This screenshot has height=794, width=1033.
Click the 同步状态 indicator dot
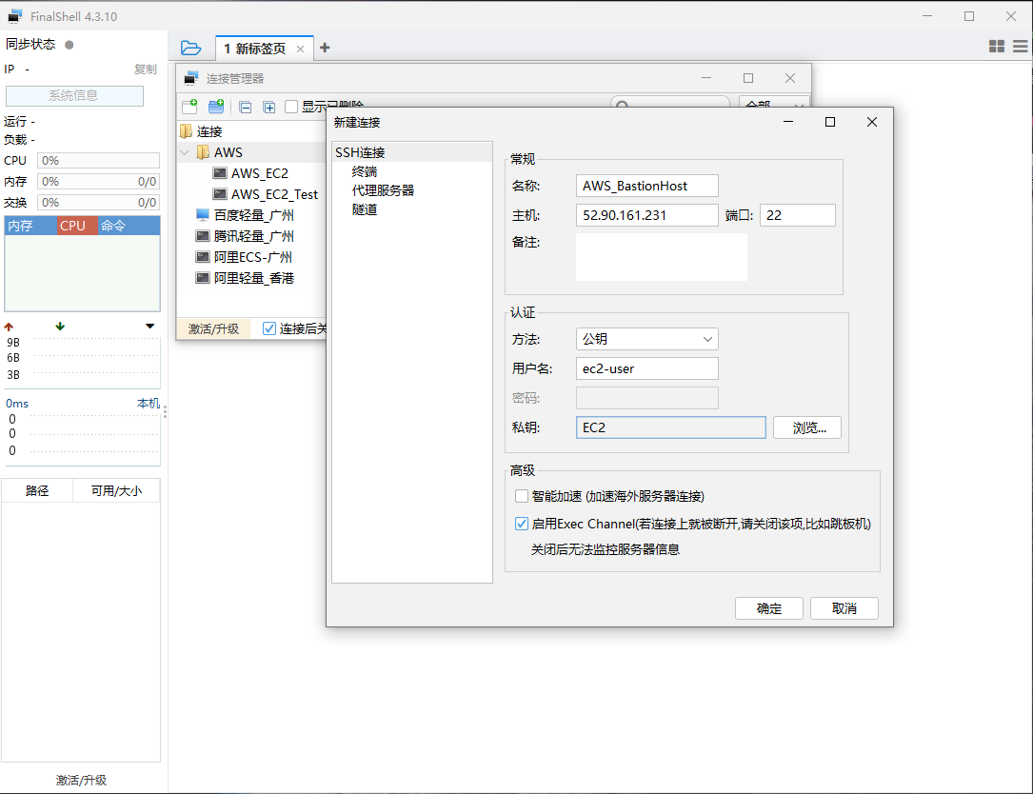click(x=70, y=45)
